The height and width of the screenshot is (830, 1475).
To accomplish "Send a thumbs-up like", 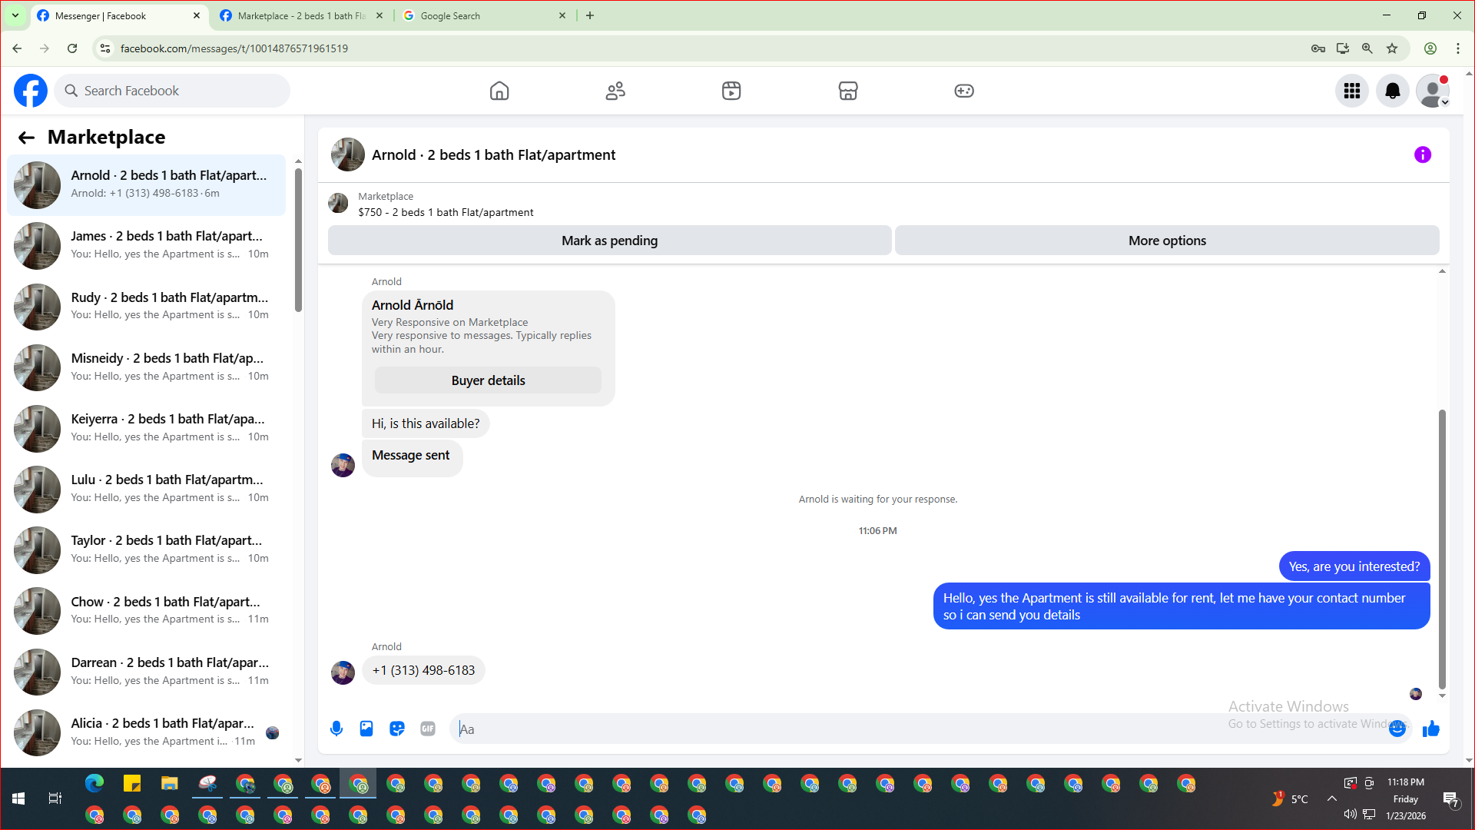I will click(1430, 729).
